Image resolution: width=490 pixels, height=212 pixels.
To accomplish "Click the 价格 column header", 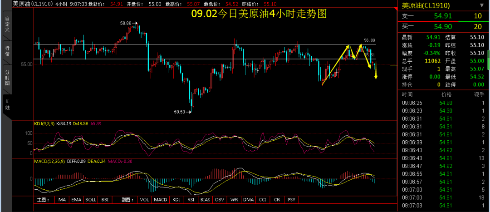I will pos(446,94).
